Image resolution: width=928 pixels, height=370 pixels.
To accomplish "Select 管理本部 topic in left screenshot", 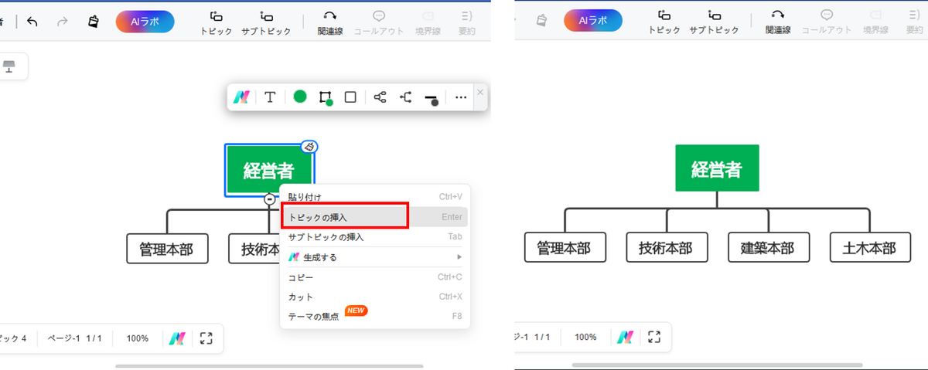I will (x=167, y=249).
